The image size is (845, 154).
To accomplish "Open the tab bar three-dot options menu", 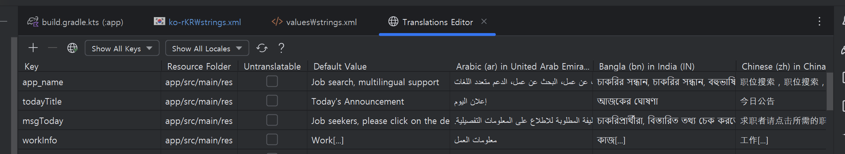I will [x=819, y=21].
